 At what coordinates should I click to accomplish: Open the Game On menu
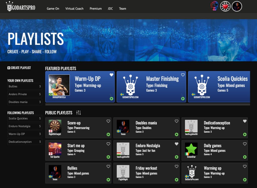53,9
